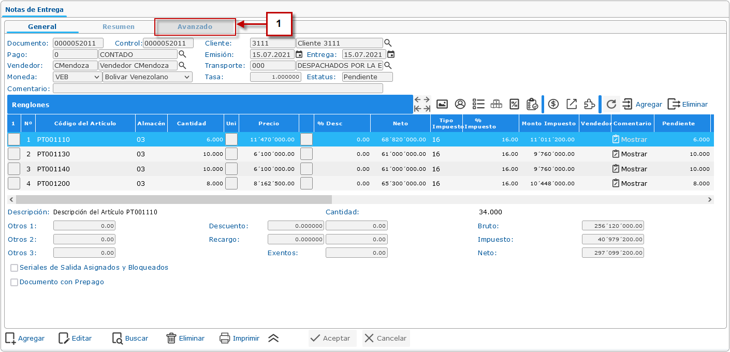This screenshot has width=730, height=352.
Task: Click the horizontal scrollbar under the grid
Action: [173, 199]
